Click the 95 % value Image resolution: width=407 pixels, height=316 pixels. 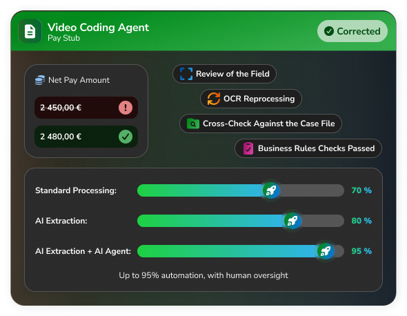361,251
